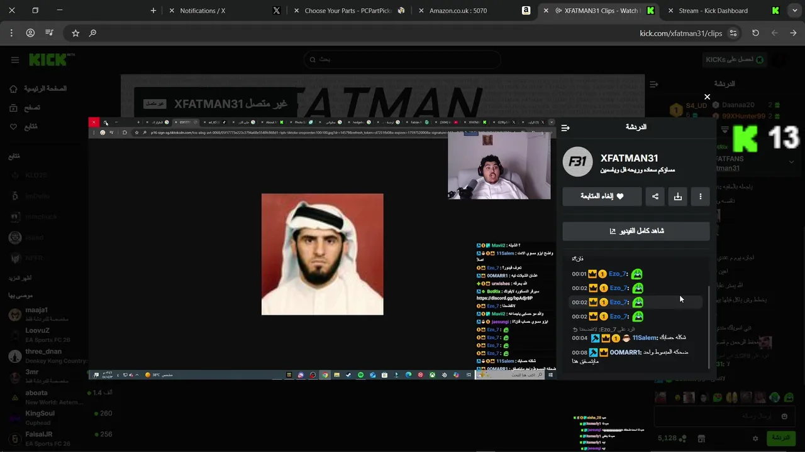805x452 pixels.
Task: Collapse the clip chat panel arrow icon
Action: point(565,127)
